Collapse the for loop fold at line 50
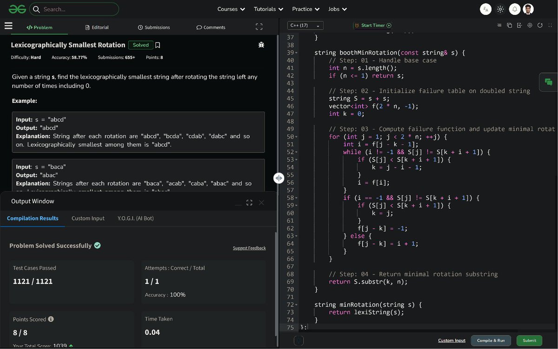 point(296,137)
